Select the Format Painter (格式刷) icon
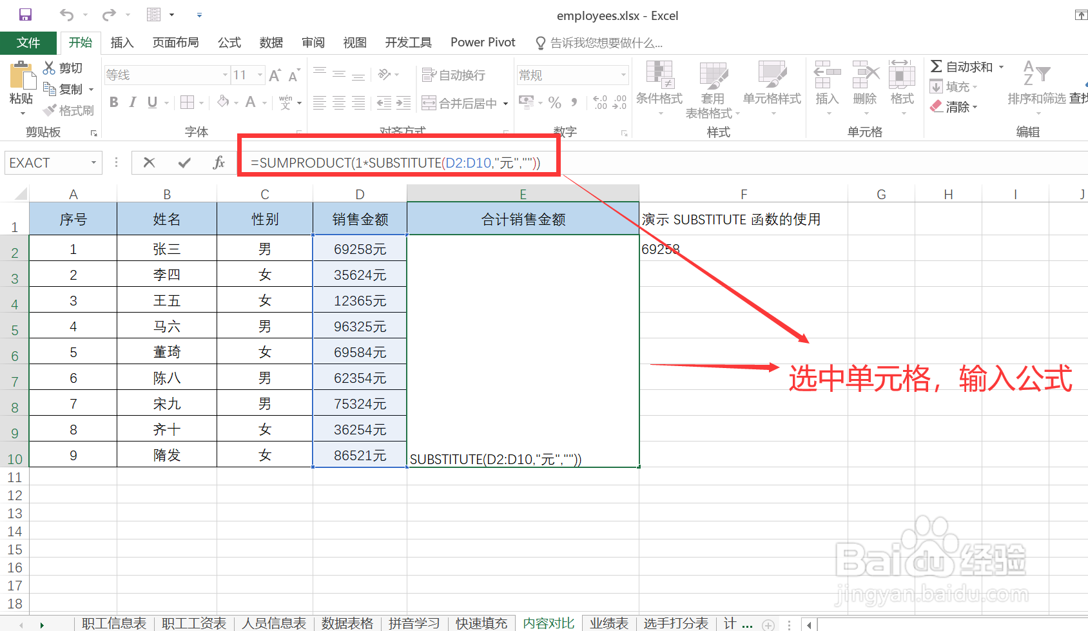1088x631 pixels. pos(69,110)
